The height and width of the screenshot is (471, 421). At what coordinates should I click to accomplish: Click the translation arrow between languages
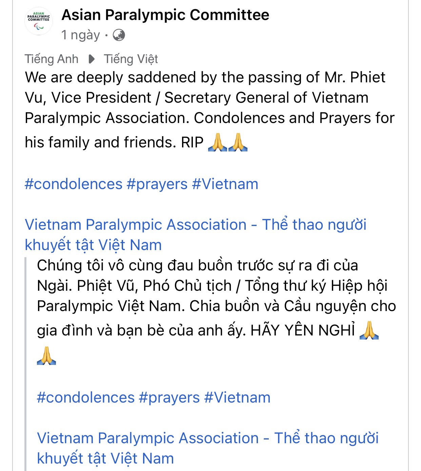point(91,59)
